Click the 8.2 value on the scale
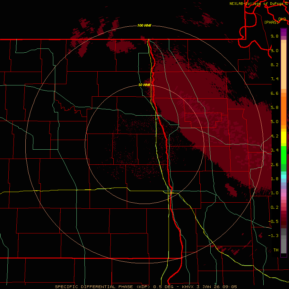This screenshot has height=289, width=289. click(x=275, y=65)
